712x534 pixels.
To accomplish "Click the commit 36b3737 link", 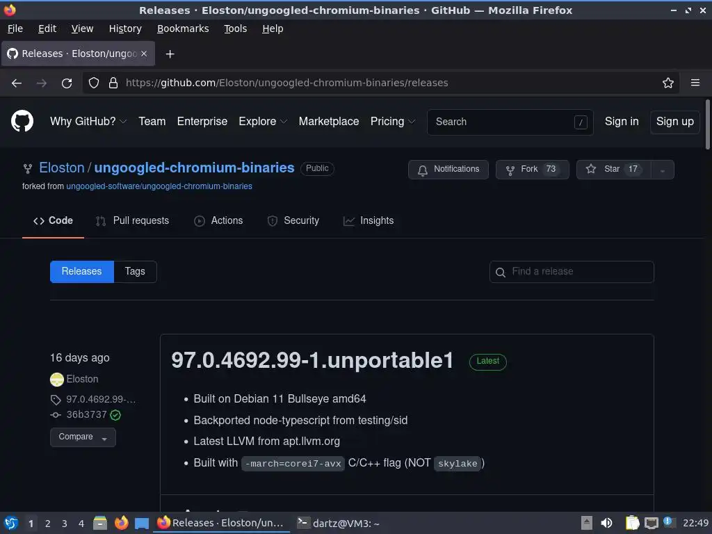I will pos(86,414).
